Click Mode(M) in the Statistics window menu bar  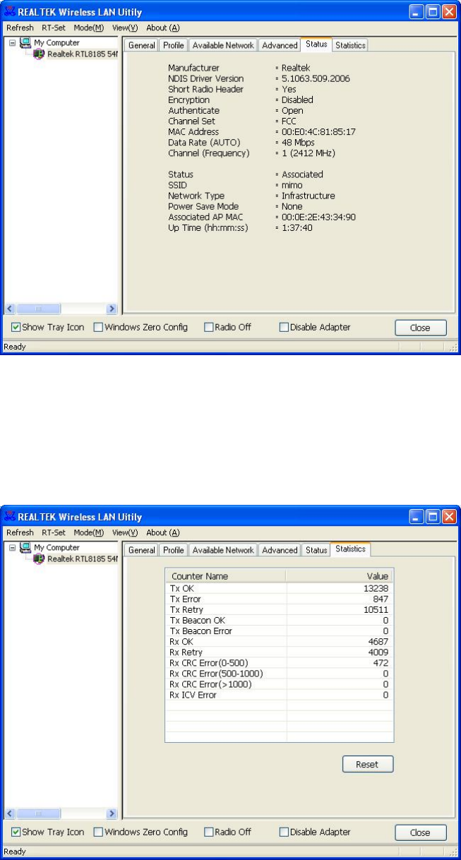click(89, 532)
